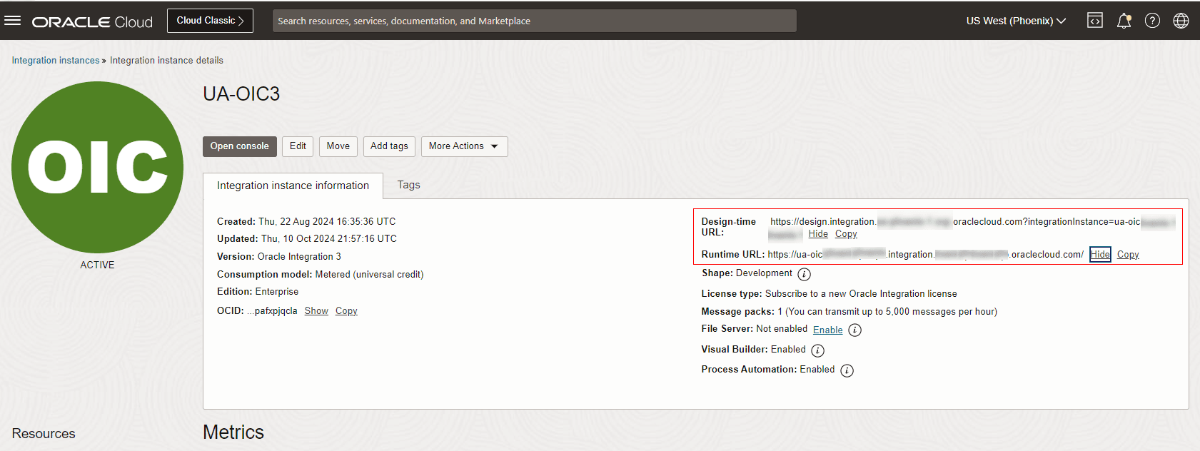This screenshot has width=1200, height=451.
Task: Focus the search resources input field
Action: pyautogui.click(x=534, y=21)
